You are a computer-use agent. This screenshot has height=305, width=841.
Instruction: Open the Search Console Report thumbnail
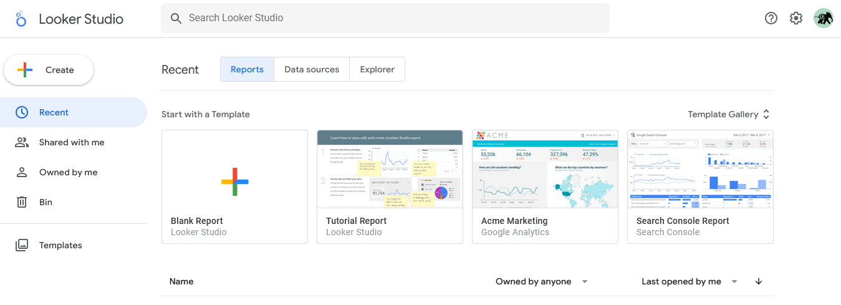tap(701, 169)
